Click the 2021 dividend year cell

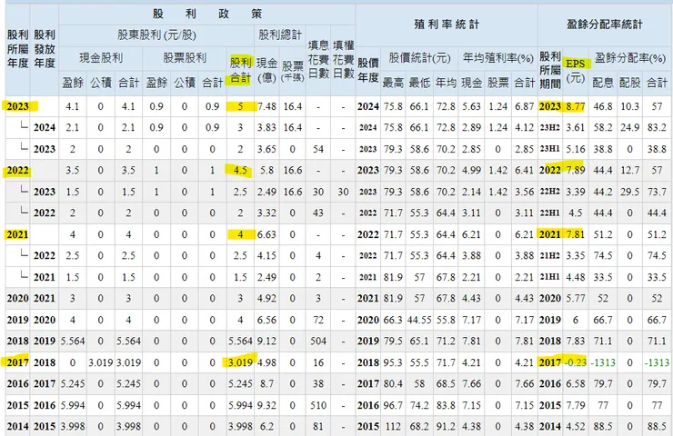coord(17,234)
